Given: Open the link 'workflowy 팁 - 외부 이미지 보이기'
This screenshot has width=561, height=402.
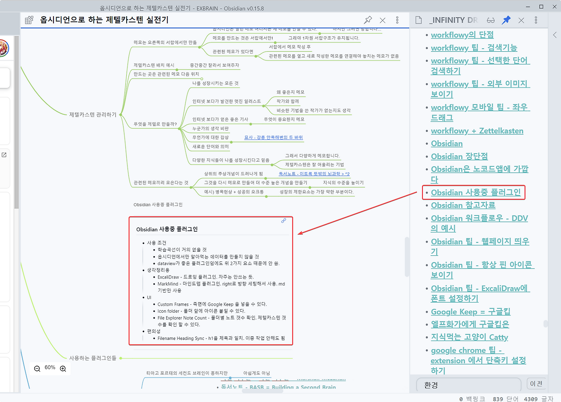Looking at the screenshot, I should coord(480,89).
